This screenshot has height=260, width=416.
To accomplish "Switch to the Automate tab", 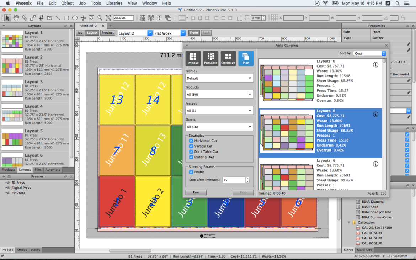I will coord(53,170).
